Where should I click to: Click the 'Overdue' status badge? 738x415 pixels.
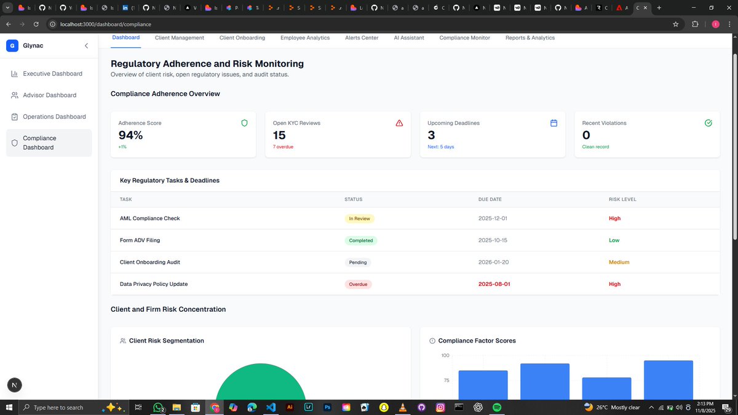[x=358, y=284]
